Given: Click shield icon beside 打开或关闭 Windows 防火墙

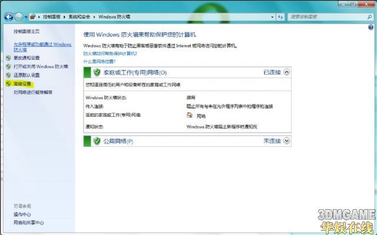Looking at the screenshot, I should (x=8, y=66).
